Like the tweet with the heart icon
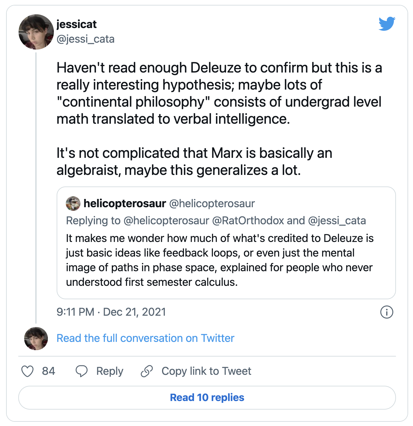This screenshot has height=426, width=413. pos(27,371)
